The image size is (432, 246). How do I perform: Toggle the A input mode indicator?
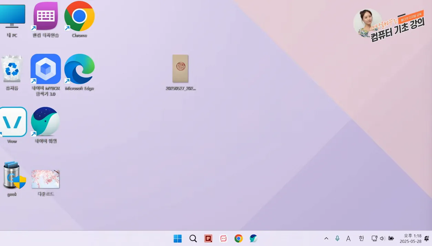click(348, 238)
